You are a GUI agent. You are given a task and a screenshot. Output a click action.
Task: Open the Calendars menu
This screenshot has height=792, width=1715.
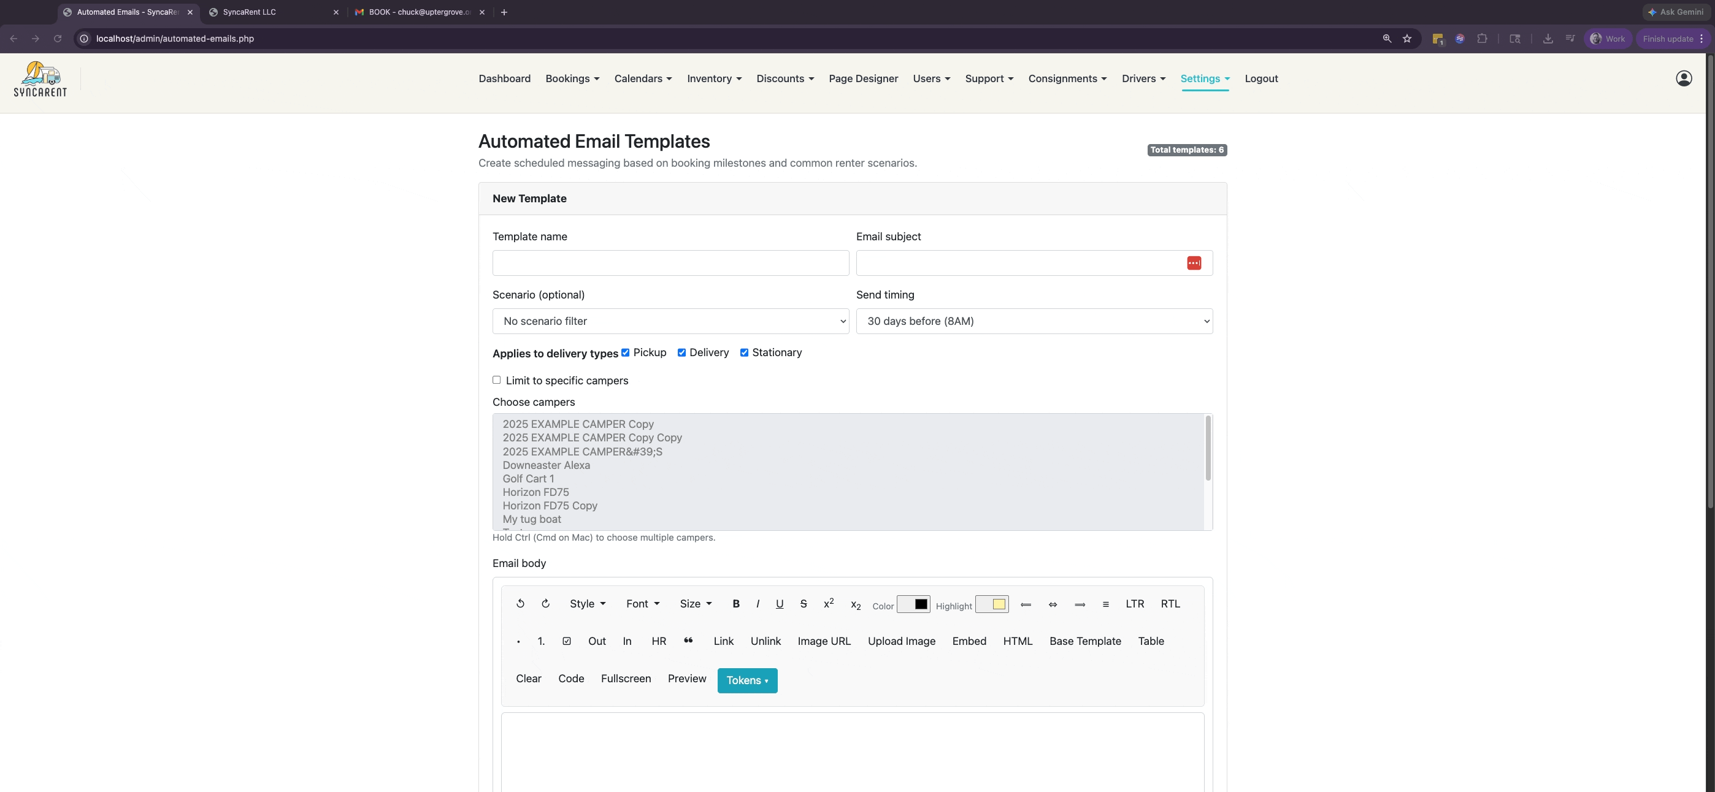642,78
